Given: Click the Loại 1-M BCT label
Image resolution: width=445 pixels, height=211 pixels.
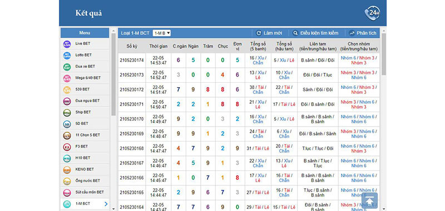Looking at the screenshot, I should point(135,33).
